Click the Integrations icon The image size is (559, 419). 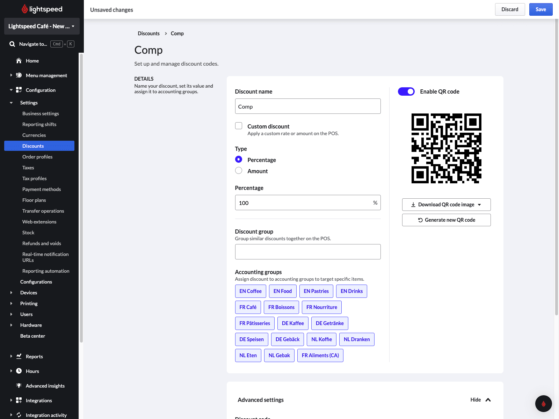point(19,400)
